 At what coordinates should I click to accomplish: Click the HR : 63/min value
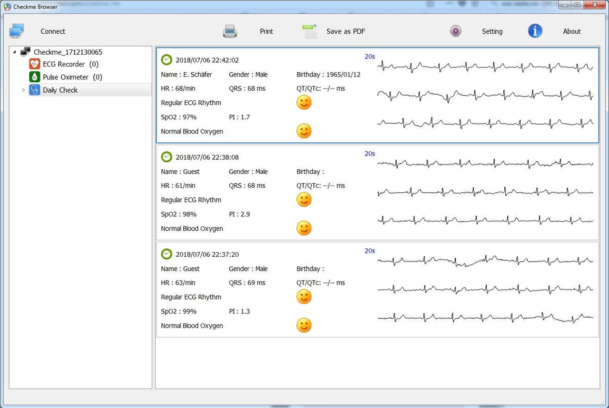tap(178, 282)
